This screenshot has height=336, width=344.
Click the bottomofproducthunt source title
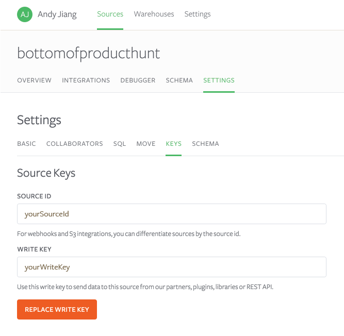(x=88, y=53)
